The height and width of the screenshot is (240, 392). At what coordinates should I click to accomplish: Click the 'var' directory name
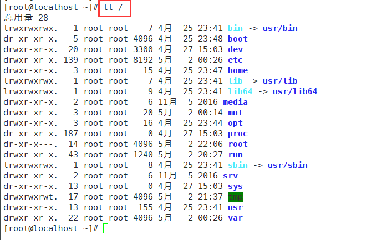[235, 218]
